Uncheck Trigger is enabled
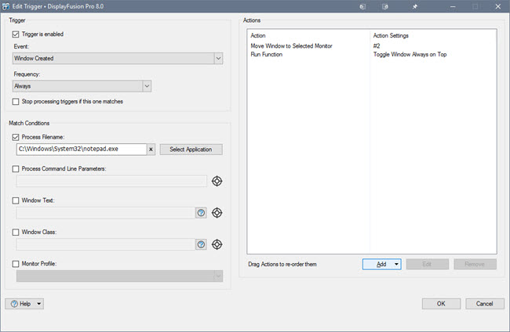This screenshot has width=510, height=332. pos(15,34)
